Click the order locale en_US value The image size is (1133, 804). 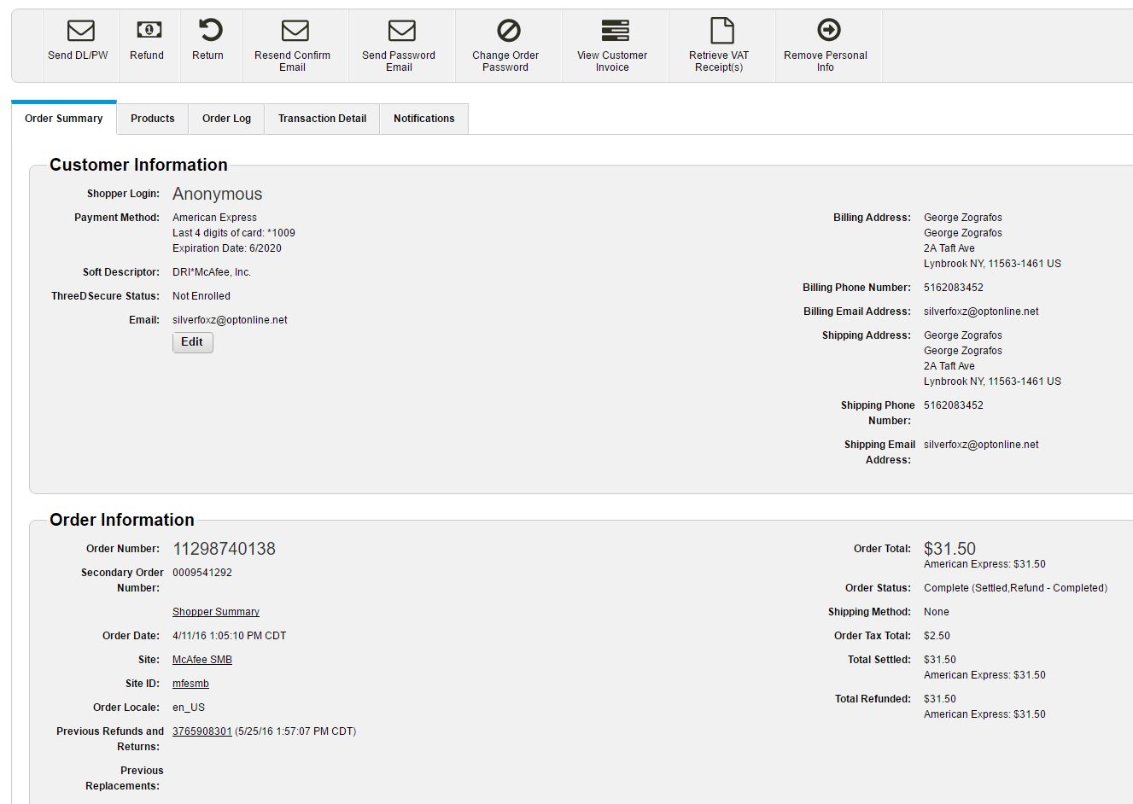(x=189, y=708)
